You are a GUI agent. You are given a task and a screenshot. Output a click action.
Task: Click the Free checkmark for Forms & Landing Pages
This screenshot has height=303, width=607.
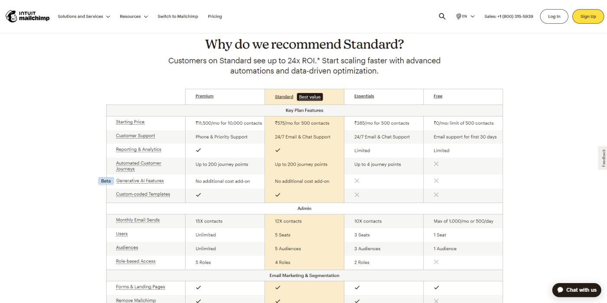[437, 287]
